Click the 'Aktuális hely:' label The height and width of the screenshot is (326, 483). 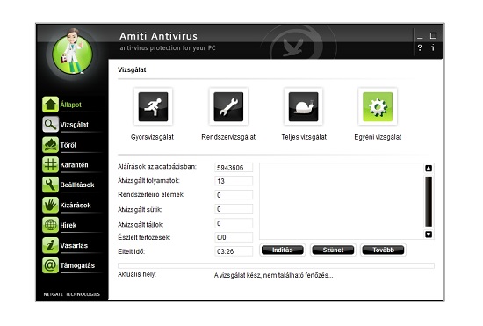tap(137, 274)
